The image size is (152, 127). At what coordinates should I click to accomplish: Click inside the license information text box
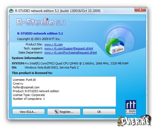pos(64,92)
